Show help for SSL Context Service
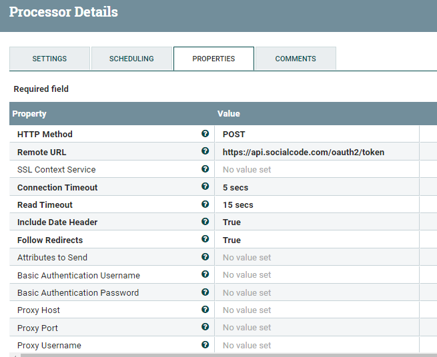The image size is (437, 357). [205, 169]
